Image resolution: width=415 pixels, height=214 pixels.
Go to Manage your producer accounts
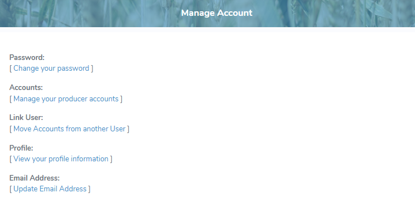66,99
